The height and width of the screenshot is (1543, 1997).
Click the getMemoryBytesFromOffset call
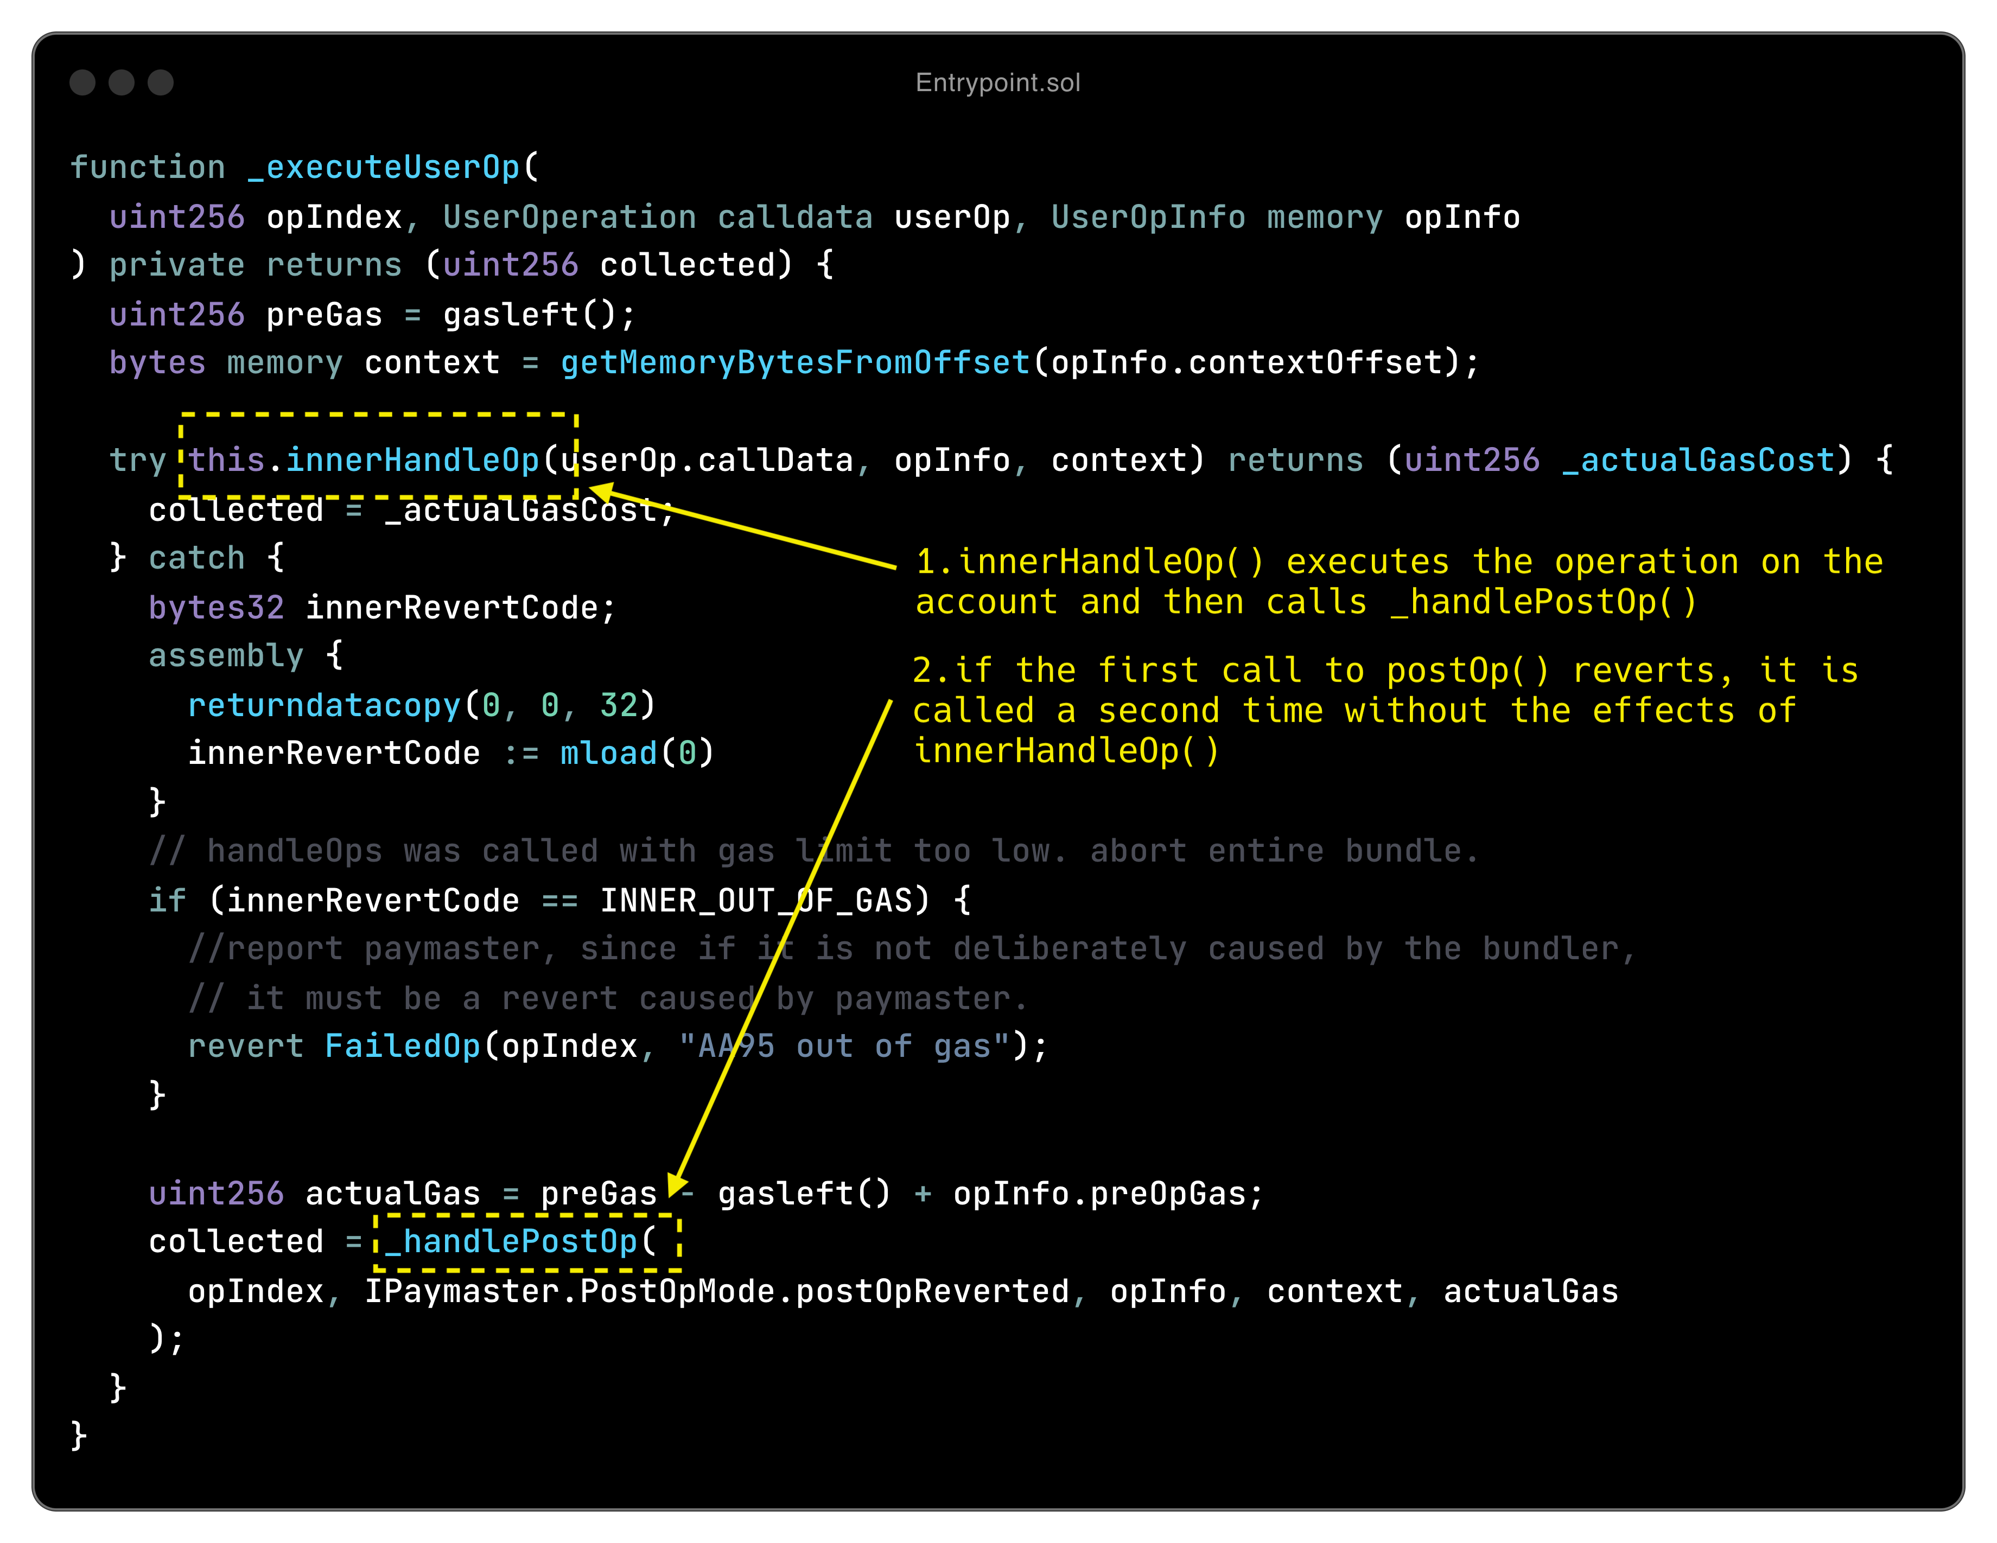pyautogui.click(x=794, y=363)
